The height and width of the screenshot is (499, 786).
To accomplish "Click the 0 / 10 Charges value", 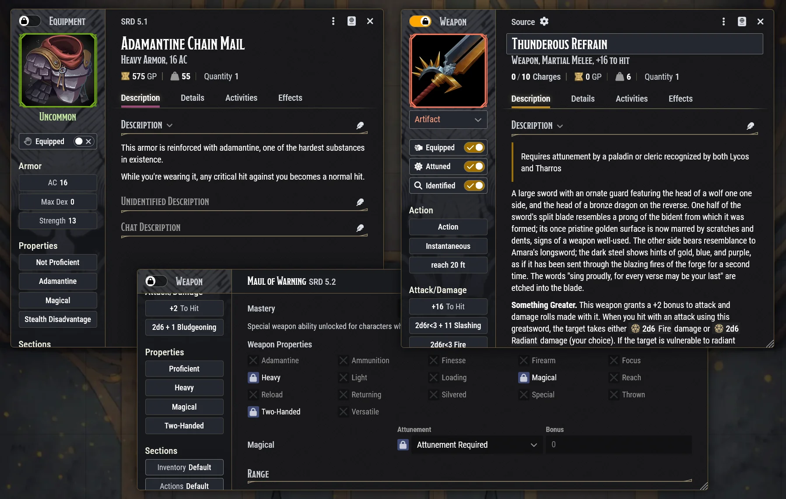I will point(536,77).
